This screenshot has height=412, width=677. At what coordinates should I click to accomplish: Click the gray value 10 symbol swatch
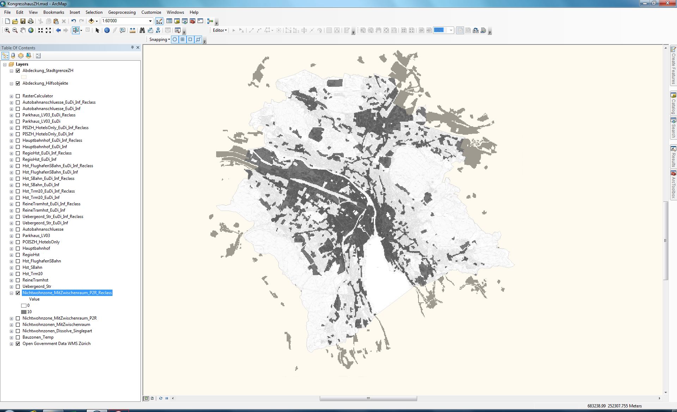[x=24, y=312]
